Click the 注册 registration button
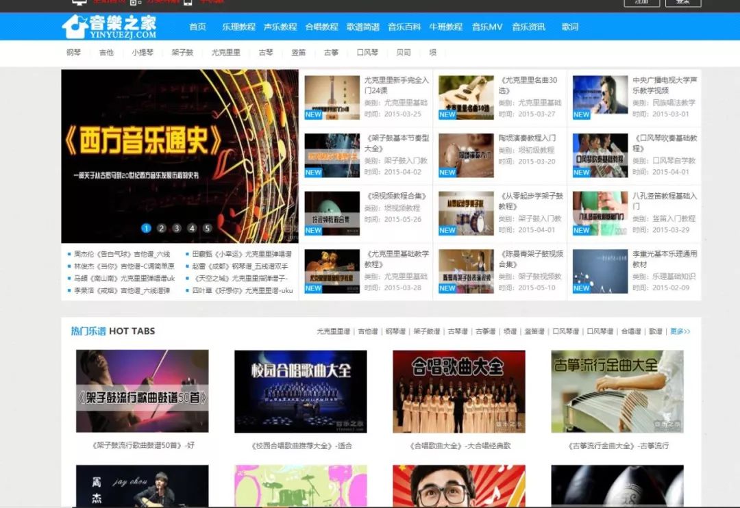Screen dimensions: 740x508 (x=642, y=3)
